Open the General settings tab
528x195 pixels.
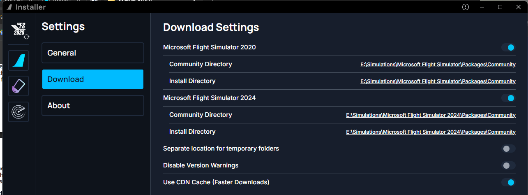pyautogui.click(x=93, y=53)
